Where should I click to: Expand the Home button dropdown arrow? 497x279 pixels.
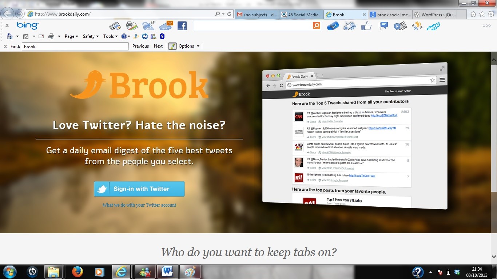[17, 36]
